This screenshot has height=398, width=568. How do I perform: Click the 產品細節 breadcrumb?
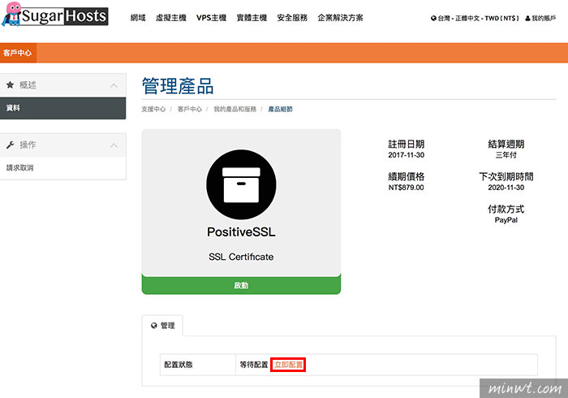(281, 109)
